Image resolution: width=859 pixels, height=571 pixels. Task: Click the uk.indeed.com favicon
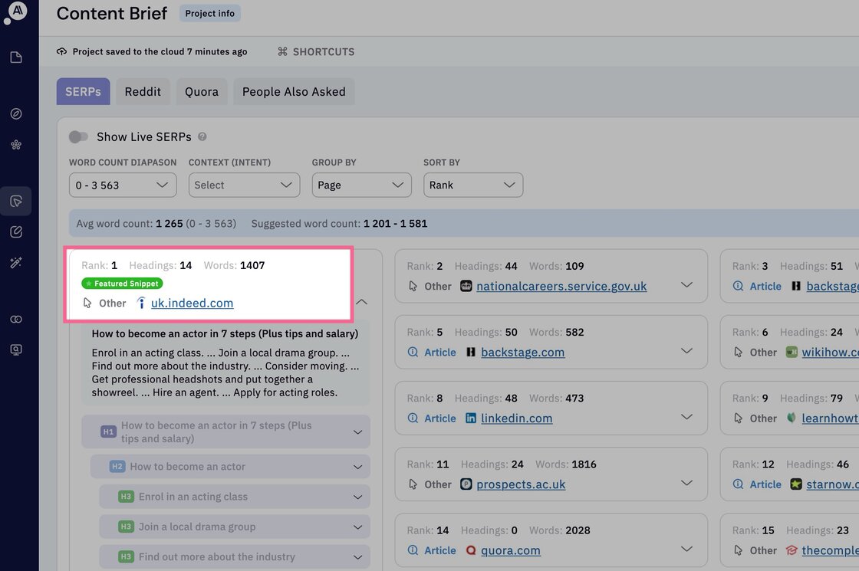coord(141,303)
